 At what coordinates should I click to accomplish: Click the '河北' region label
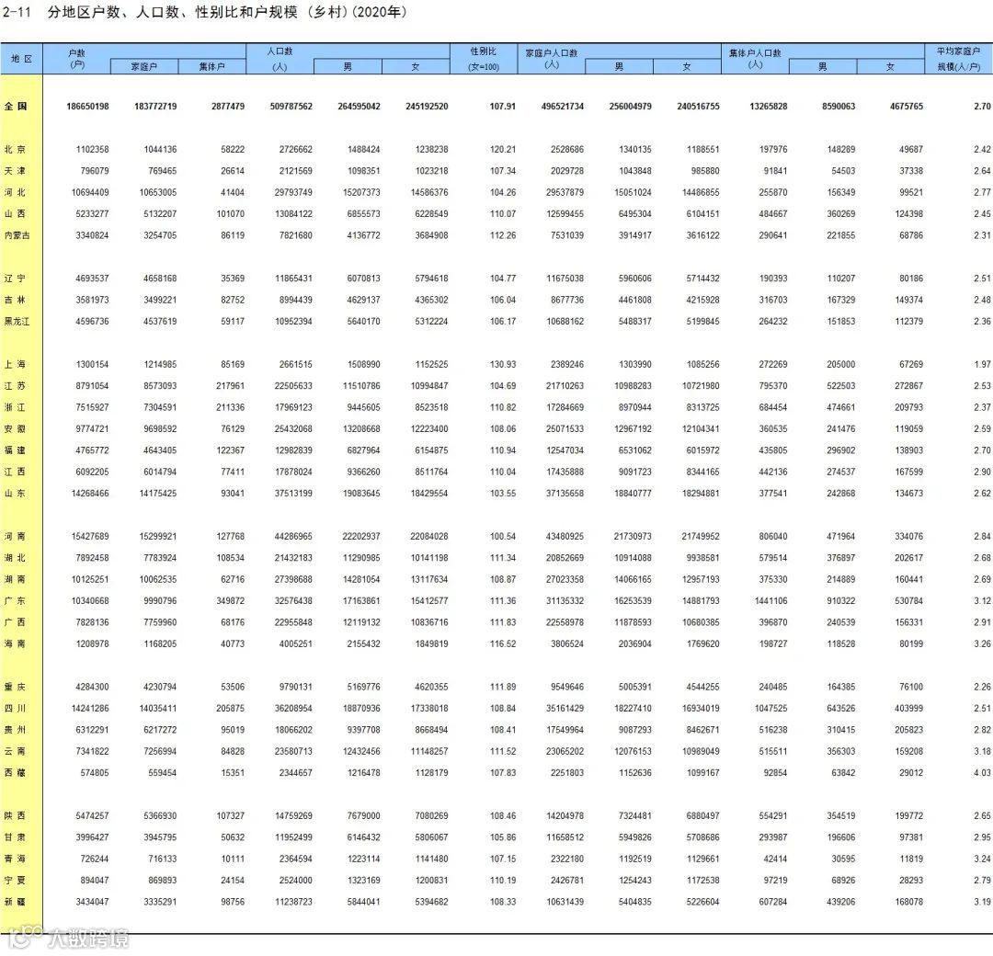point(16,192)
